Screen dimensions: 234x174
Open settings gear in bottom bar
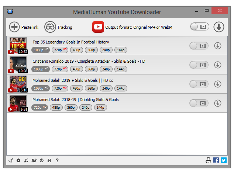[18, 160]
